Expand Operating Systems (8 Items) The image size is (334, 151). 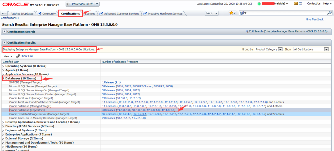[x=3, y=66]
